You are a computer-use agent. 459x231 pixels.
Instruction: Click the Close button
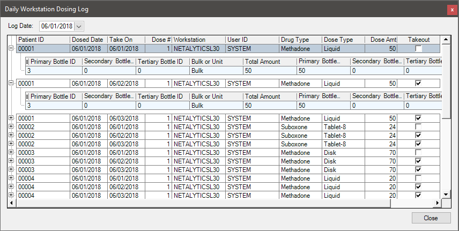pos(431,218)
